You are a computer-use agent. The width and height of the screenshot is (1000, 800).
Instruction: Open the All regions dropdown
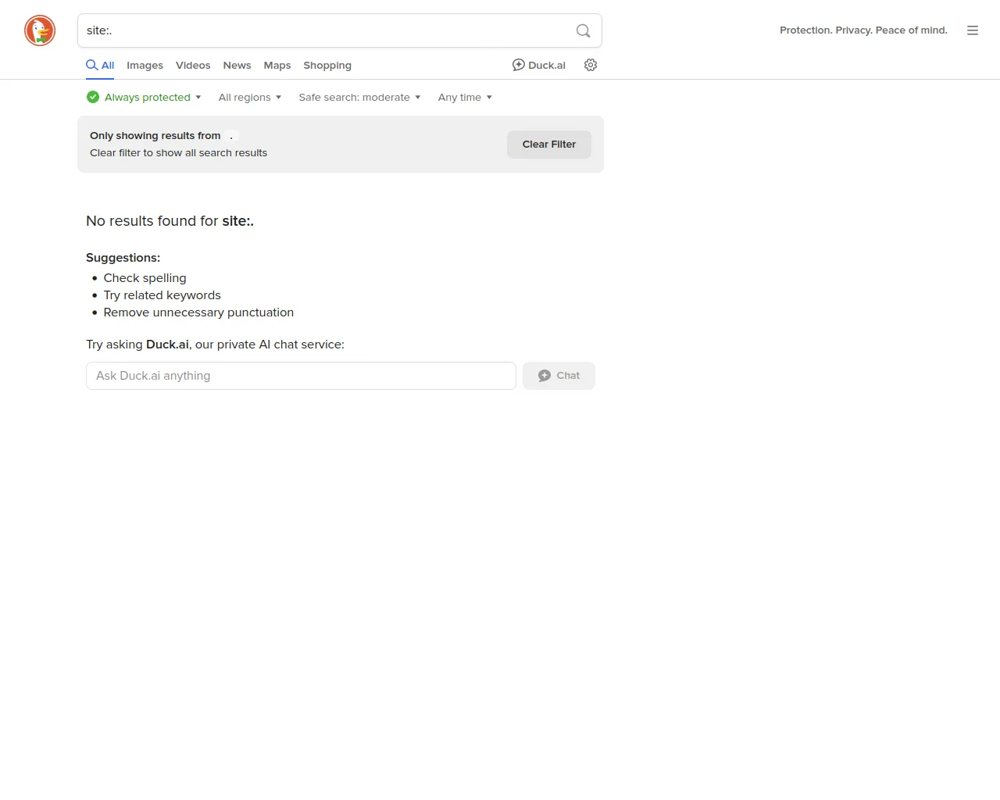pyautogui.click(x=249, y=97)
